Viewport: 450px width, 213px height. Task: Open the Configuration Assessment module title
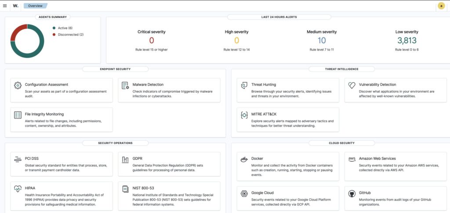(47, 84)
